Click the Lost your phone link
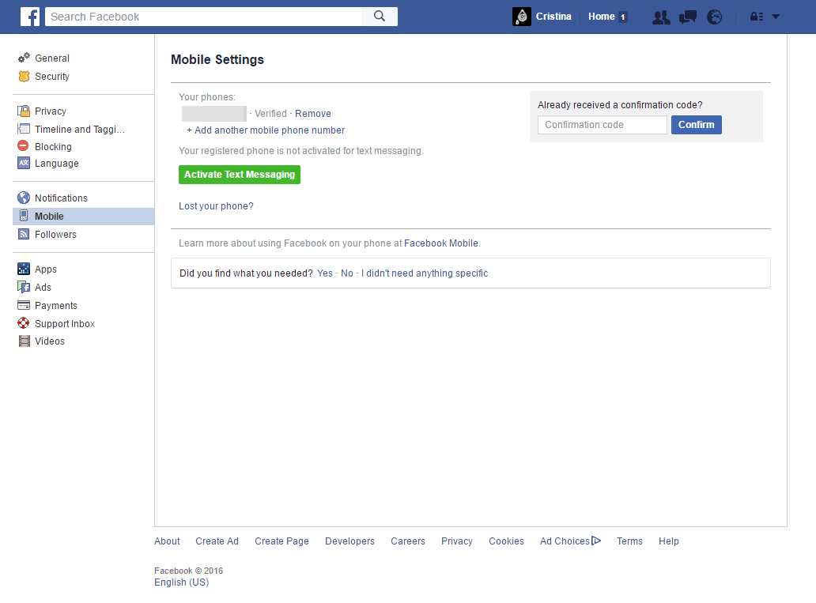 (x=216, y=206)
